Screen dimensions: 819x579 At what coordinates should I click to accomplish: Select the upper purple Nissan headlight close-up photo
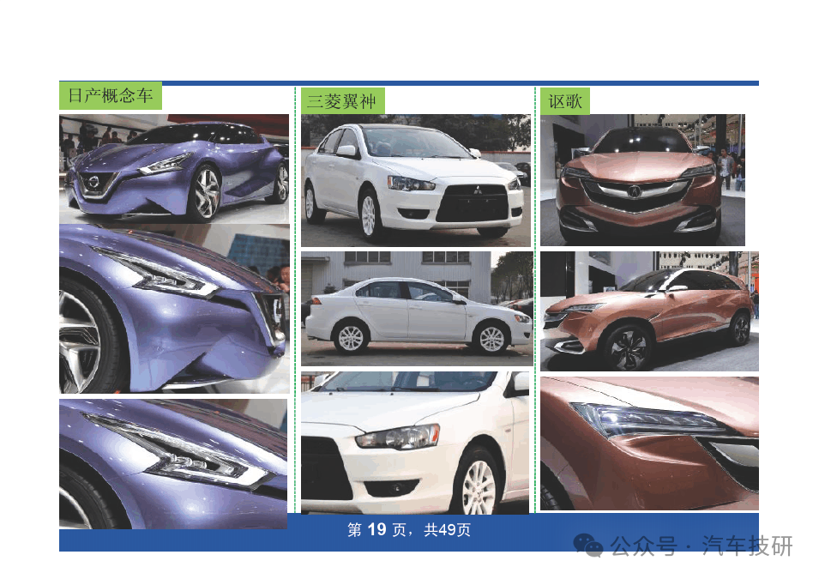pos(174,309)
